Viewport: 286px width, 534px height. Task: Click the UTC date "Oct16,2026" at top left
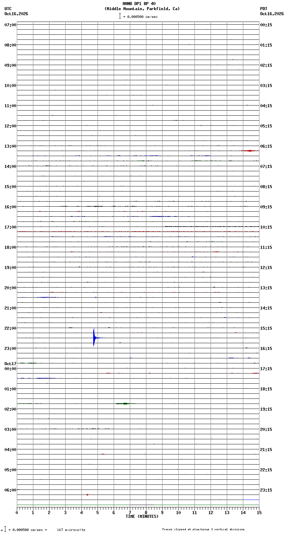coord(16,14)
